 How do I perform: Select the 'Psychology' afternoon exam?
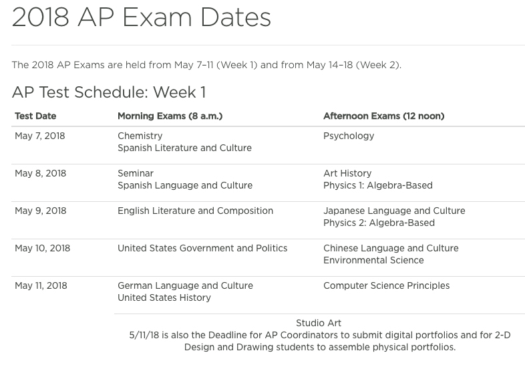349,136
